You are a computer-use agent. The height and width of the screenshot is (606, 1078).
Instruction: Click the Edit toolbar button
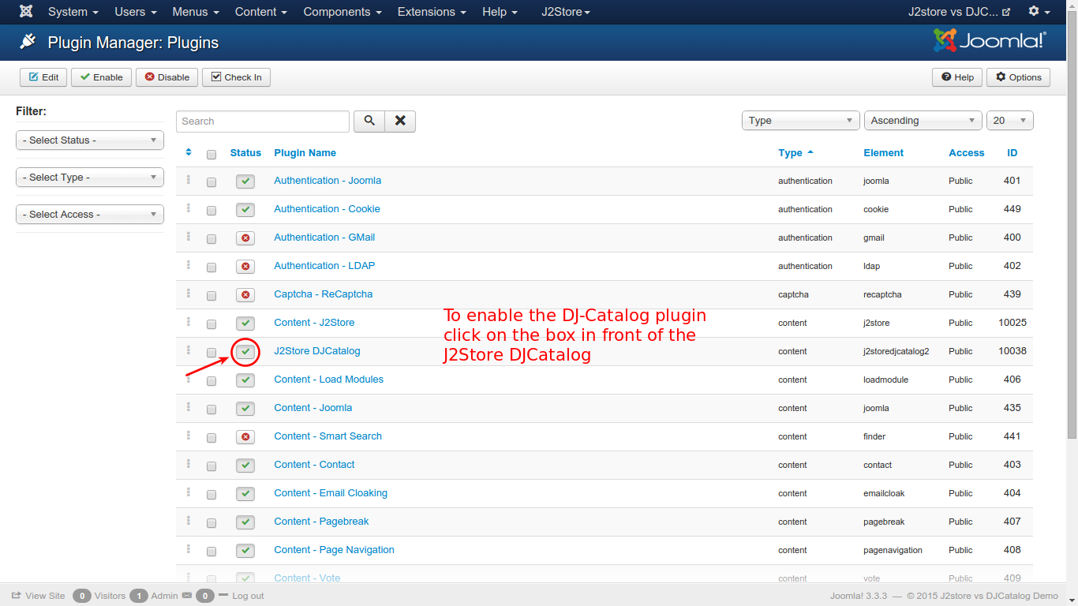[x=43, y=77]
